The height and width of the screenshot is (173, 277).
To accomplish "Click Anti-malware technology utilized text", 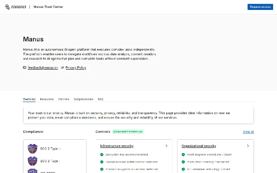I will coord(209,169).
